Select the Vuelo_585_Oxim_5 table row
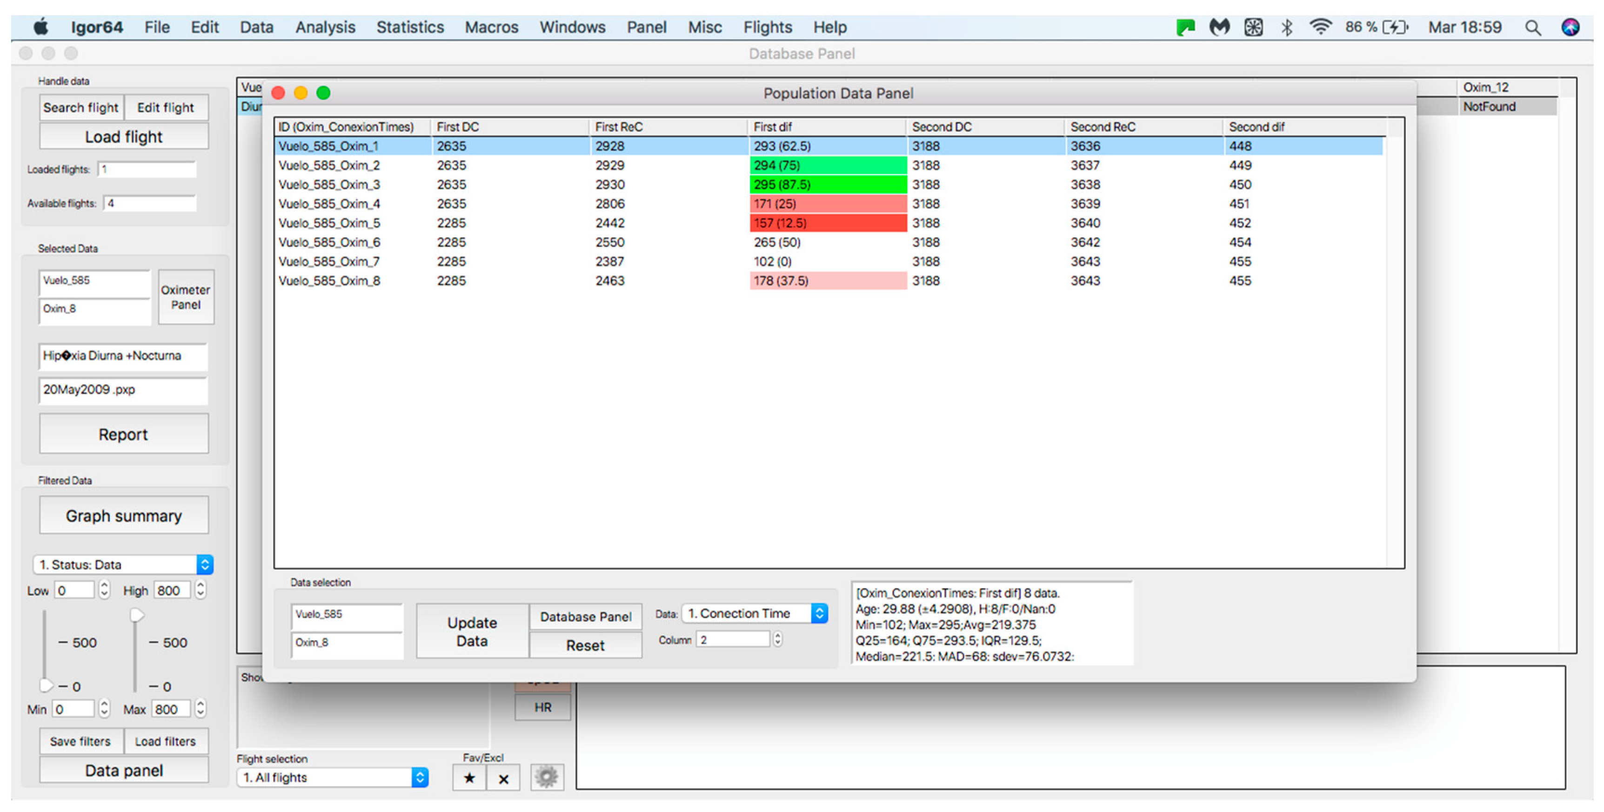Screen dimensions: 1604x812 point(329,223)
